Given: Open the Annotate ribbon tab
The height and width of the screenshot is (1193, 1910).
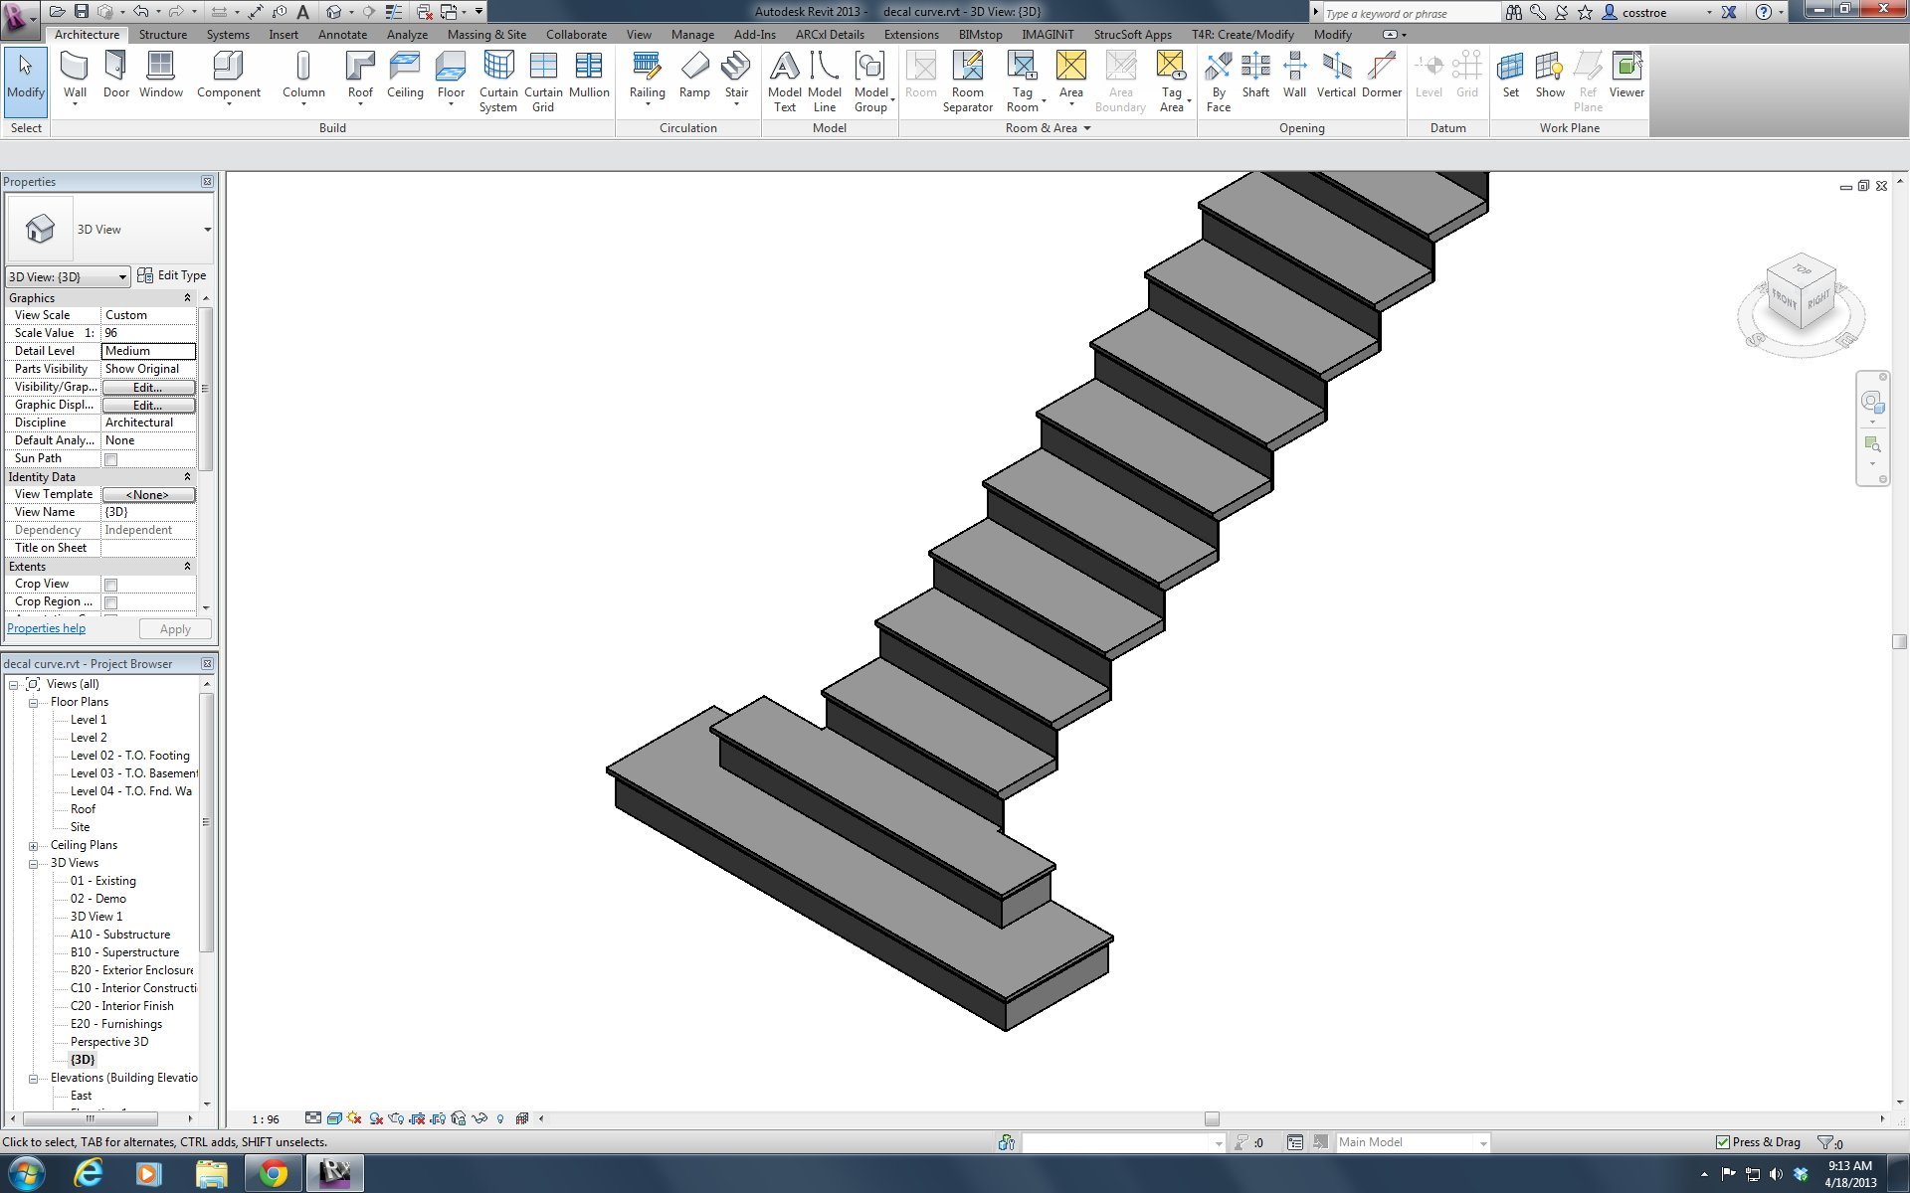Looking at the screenshot, I should pyautogui.click(x=342, y=34).
